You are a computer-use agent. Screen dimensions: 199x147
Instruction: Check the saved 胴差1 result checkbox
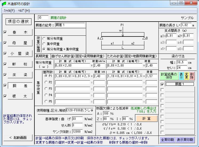[x=162, y=84]
